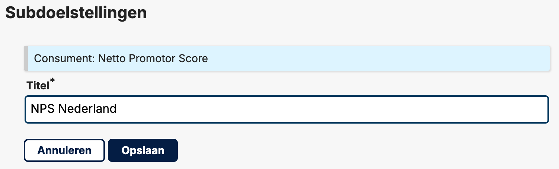Place the cursor after 'Nederland' in the title field
The height and width of the screenshot is (169, 559).
(x=118, y=109)
